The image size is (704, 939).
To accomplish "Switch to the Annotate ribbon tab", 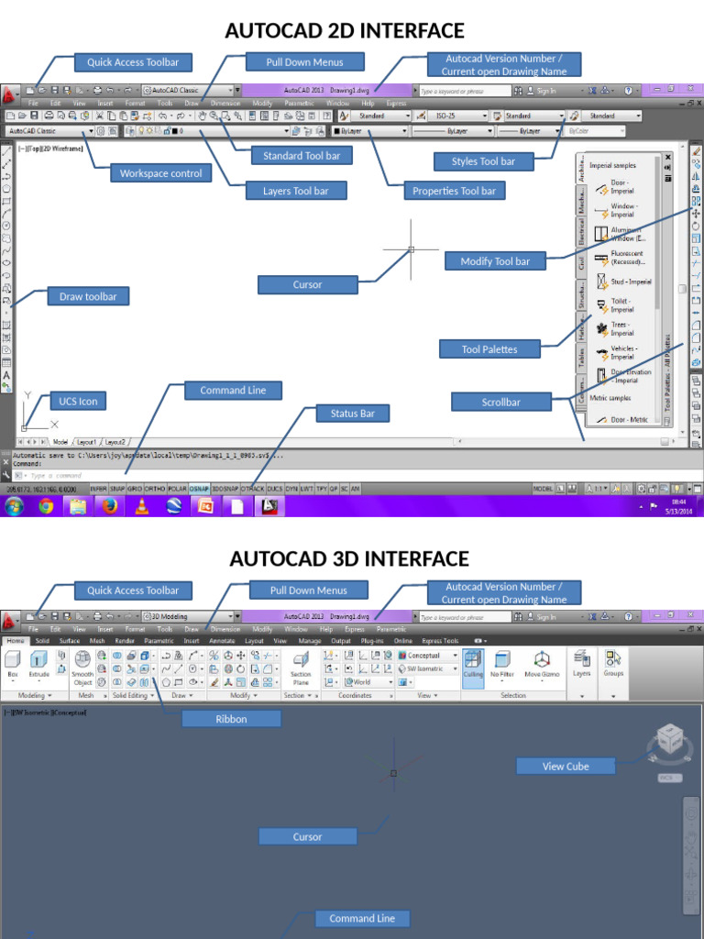I will tap(222, 641).
